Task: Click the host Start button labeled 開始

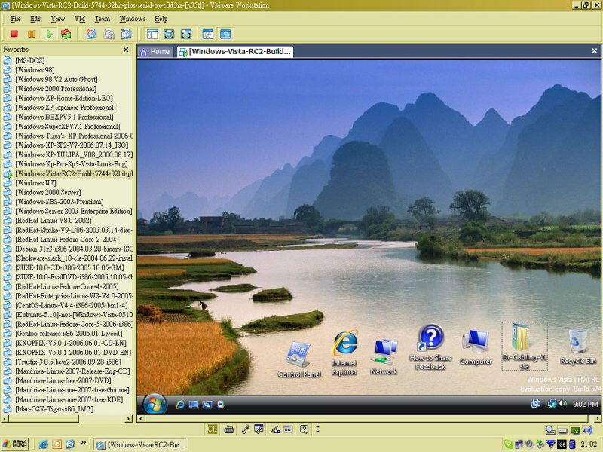Action: pyautogui.click(x=15, y=444)
